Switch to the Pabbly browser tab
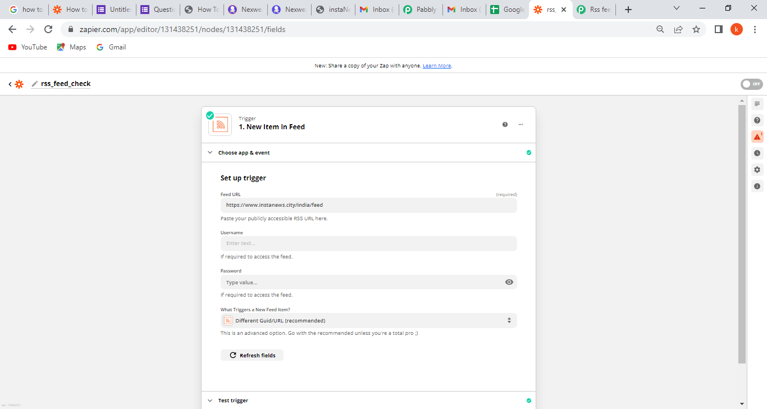Image resolution: width=767 pixels, height=409 pixels. 420,10
